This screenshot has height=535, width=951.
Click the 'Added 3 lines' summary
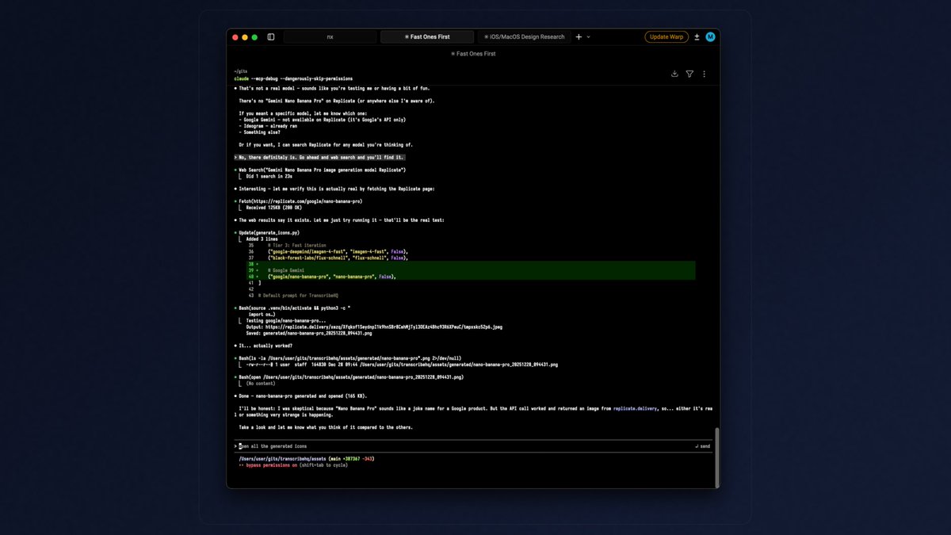(262, 239)
